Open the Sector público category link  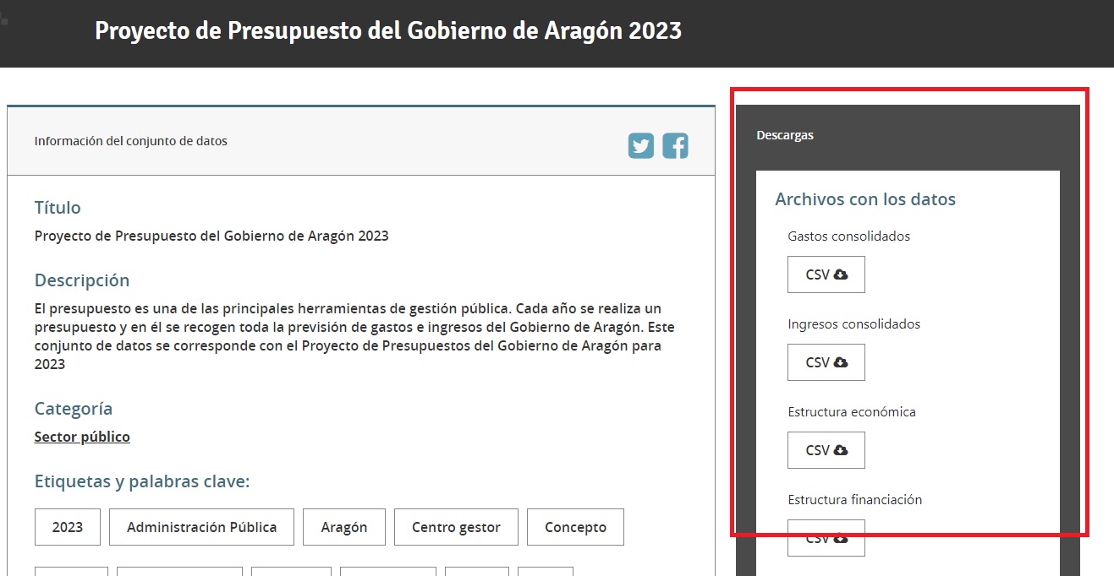point(82,437)
